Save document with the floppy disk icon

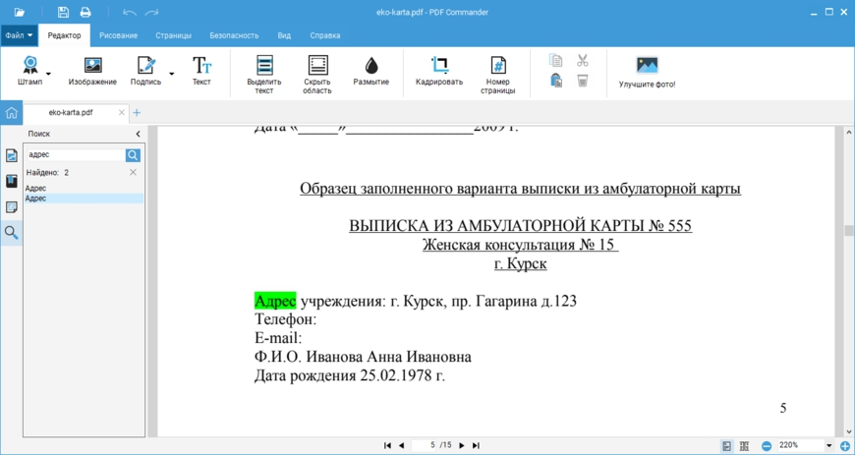point(63,12)
